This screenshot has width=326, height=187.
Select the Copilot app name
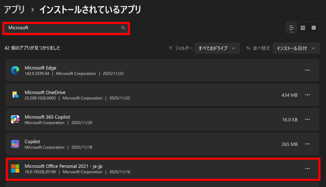[x=32, y=141]
